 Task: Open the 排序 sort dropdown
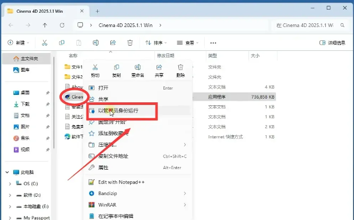pos(156,42)
